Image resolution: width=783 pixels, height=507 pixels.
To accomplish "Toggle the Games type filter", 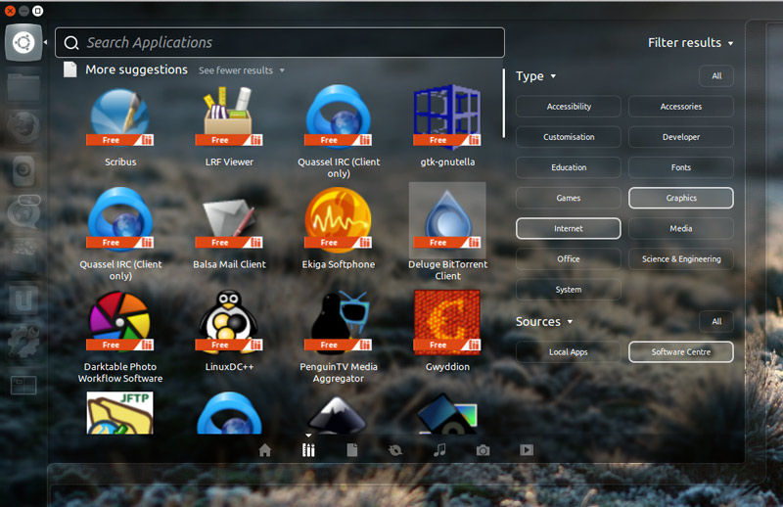I will pyautogui.click(x=569, y=198).
